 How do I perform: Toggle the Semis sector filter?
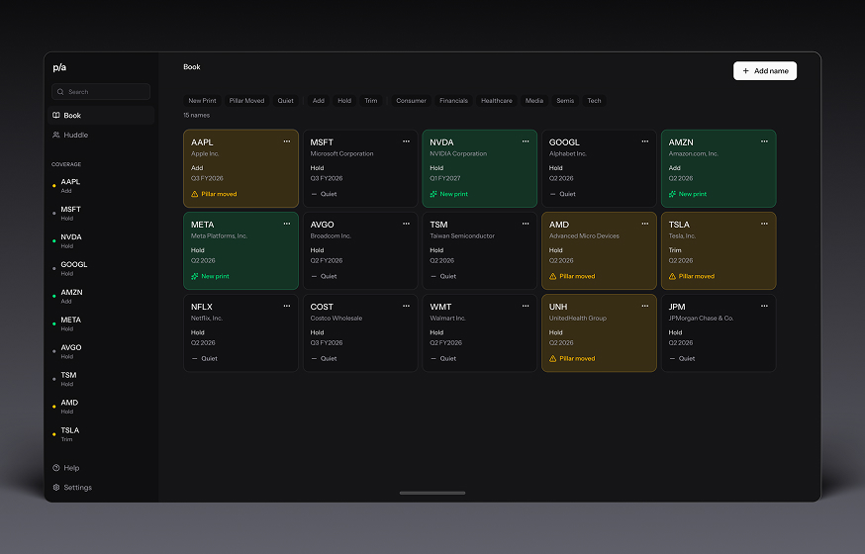coord(565,101)
